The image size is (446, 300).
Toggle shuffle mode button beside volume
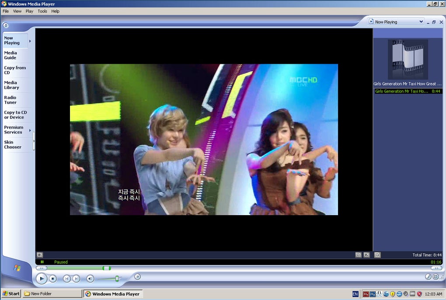(137, 276)
